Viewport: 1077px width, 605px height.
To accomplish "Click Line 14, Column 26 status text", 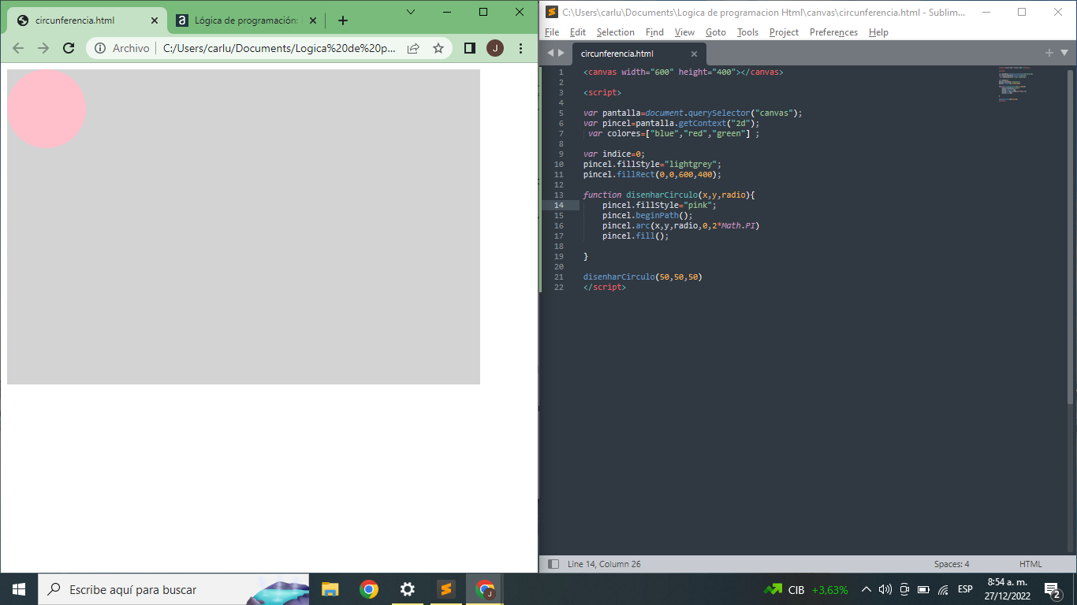I will point(604,564).
